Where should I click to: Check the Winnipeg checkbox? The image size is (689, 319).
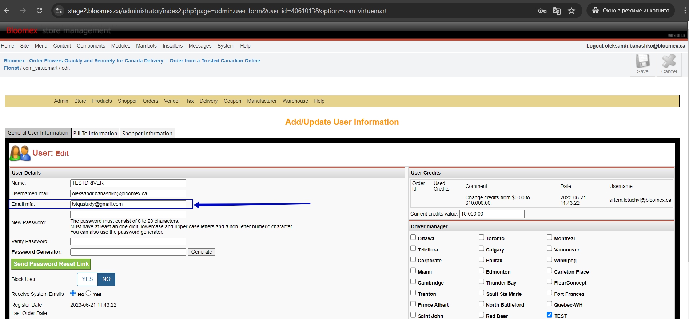(x=549, y=259)
